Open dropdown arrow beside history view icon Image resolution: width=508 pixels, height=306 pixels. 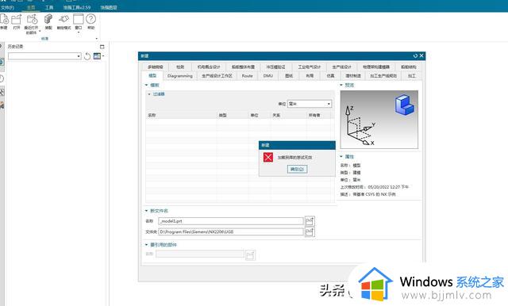[x=103, y=56]
